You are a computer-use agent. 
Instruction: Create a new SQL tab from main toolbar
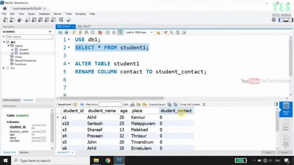click(x=6, y=20)
